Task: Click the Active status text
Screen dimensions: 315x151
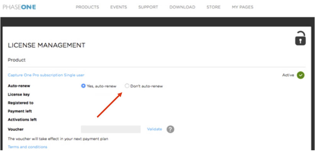Action: (288, 75)
